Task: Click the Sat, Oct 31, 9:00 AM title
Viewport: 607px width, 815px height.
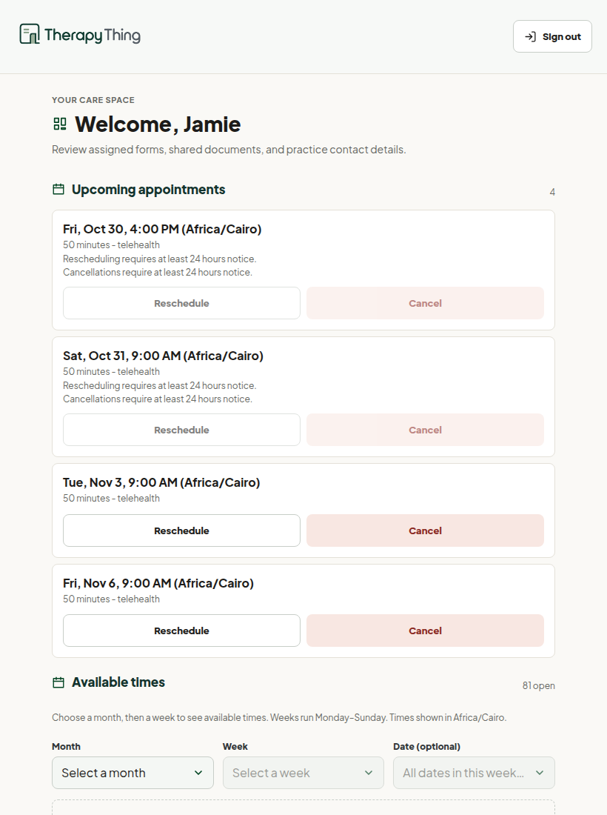Action: coord(163,356)
